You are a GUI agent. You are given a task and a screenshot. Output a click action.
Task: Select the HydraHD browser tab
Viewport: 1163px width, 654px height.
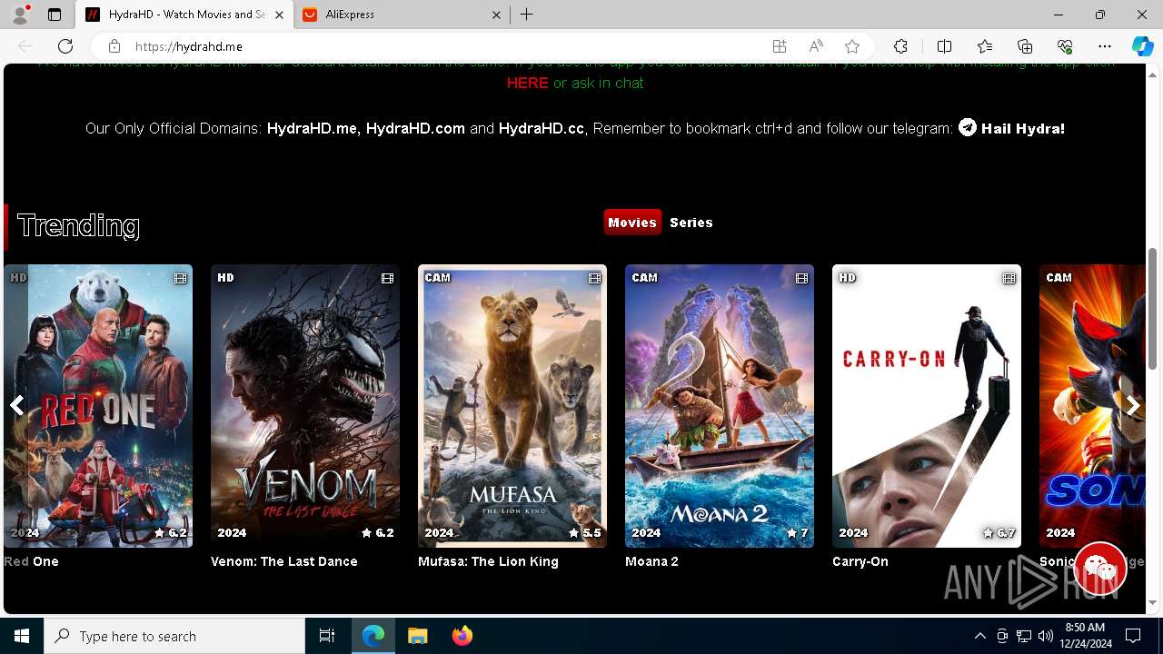click(184, 15)
